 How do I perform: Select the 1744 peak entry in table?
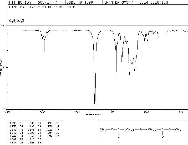[17, 136]
